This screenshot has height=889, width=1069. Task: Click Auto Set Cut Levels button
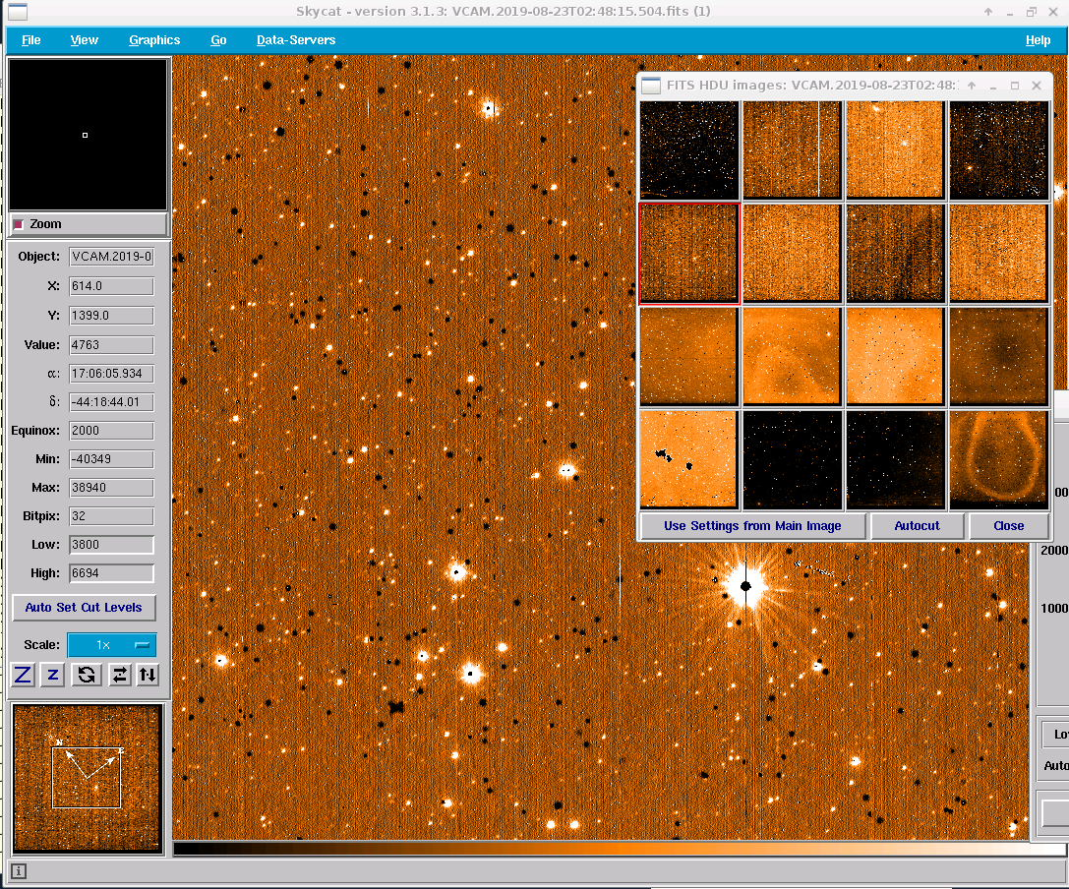pyautogui.click(x=84, y=608)
